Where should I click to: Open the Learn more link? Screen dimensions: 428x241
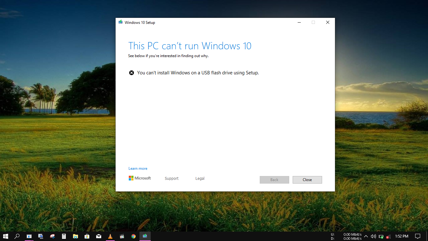138,169
